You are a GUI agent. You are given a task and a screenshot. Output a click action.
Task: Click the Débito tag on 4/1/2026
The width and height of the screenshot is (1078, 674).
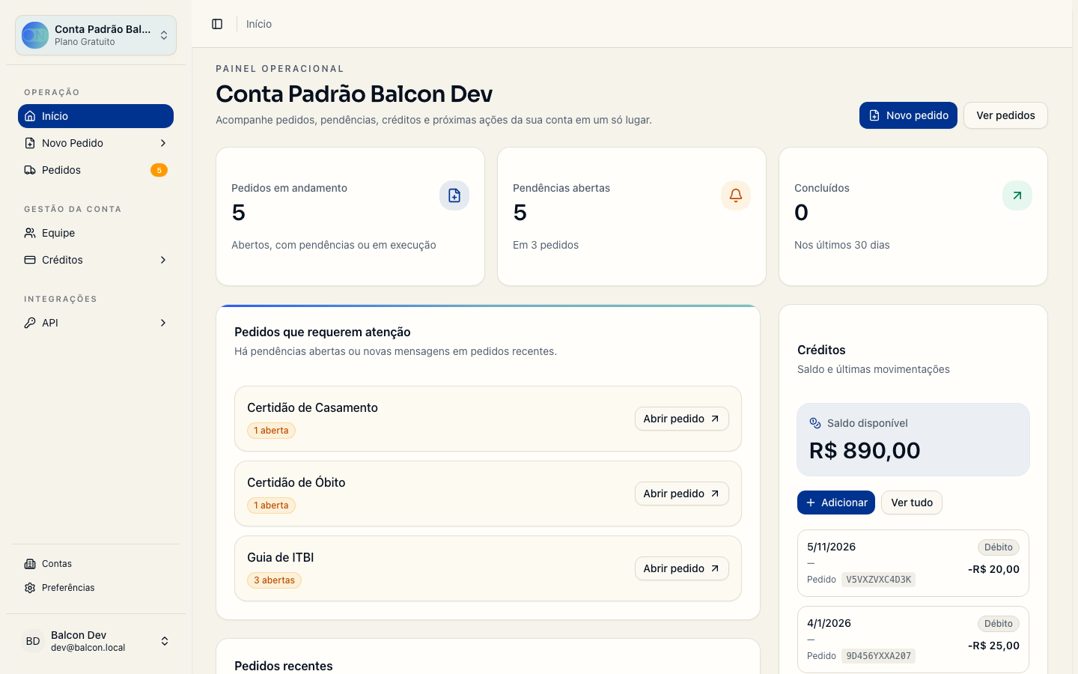(x=998, y=624)
